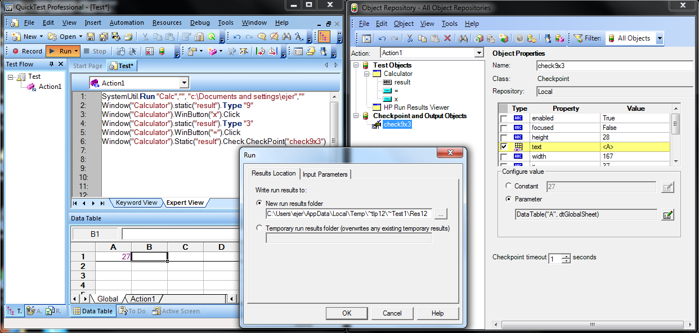Switch to the Action1 data sheet tab
The image size is (699, 333).
point(142,299)
